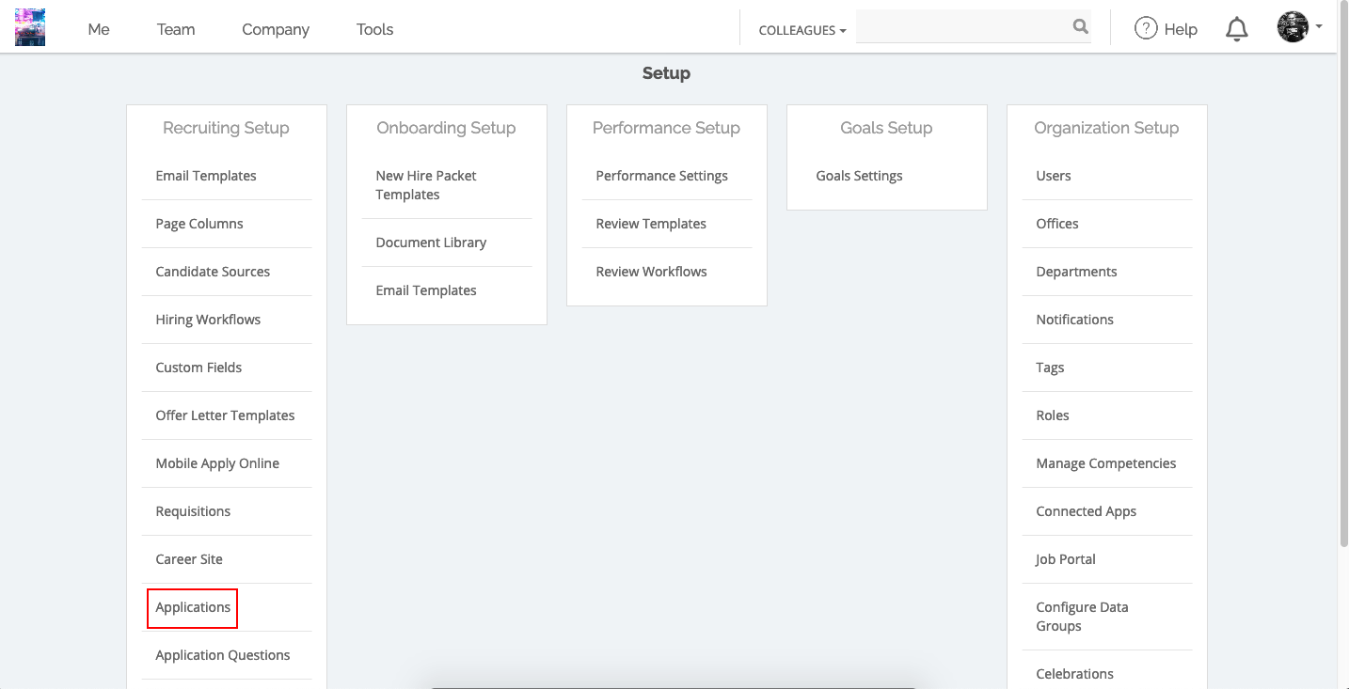Open notifications bell icon
This screenshot has width=1349, height=689.
[x=1237, y=30]
